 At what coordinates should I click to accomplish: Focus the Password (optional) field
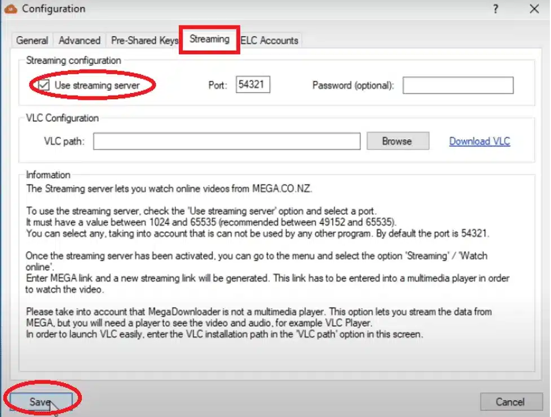click(458, 85)
